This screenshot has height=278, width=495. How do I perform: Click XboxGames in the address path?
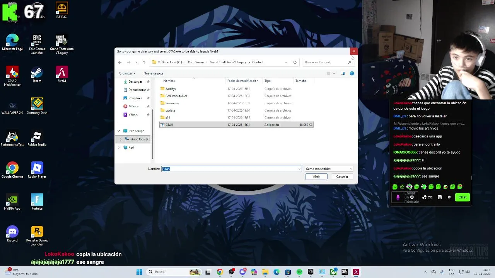(x=196, y=62)
